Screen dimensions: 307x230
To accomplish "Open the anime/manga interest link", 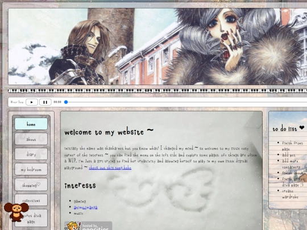I will click(x=85, y=207).
